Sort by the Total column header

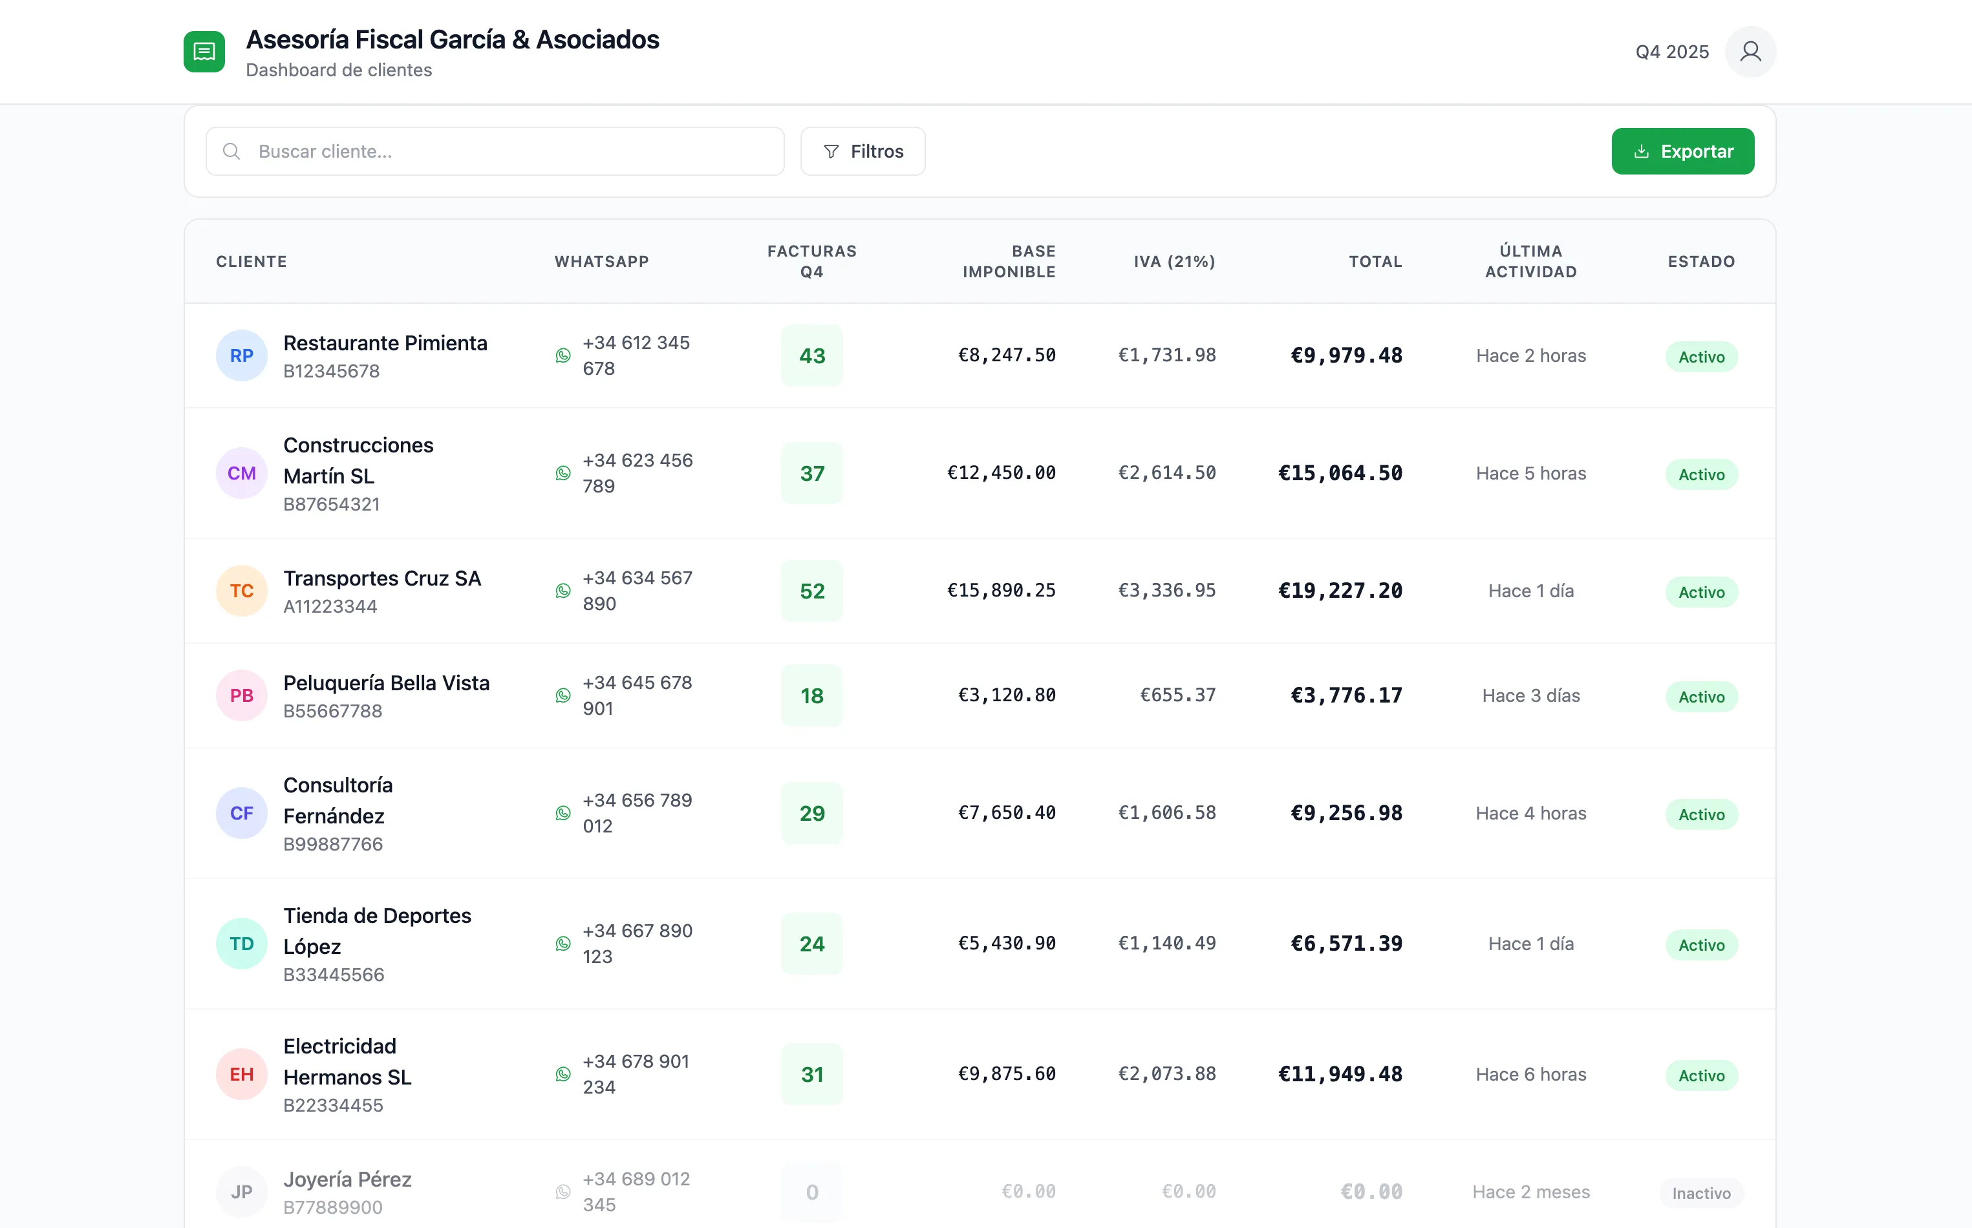click(1375, 262)
